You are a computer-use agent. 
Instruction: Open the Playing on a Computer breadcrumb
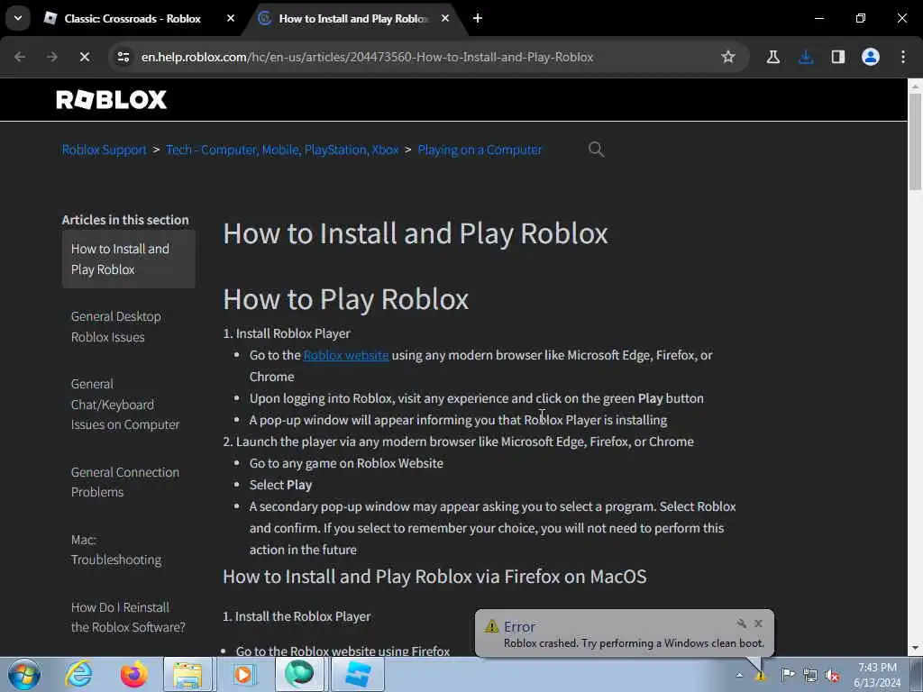pyautogui.click(x=480, y=150)
